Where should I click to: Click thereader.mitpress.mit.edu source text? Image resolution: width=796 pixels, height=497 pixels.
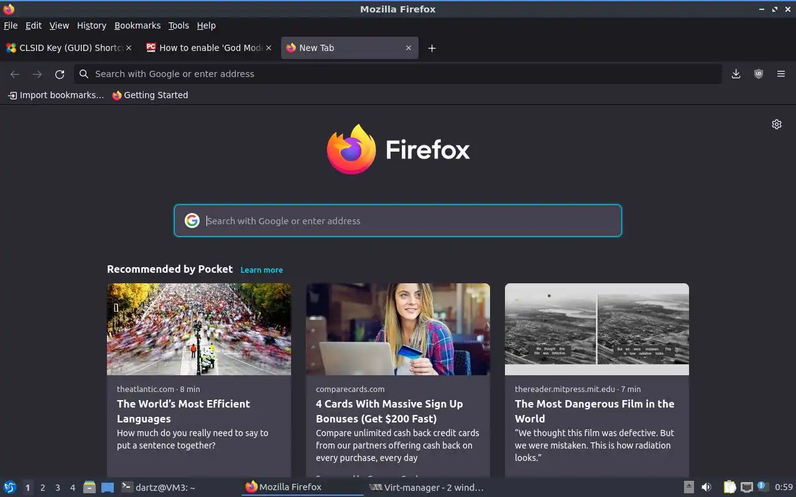click(x=565, y=389)
